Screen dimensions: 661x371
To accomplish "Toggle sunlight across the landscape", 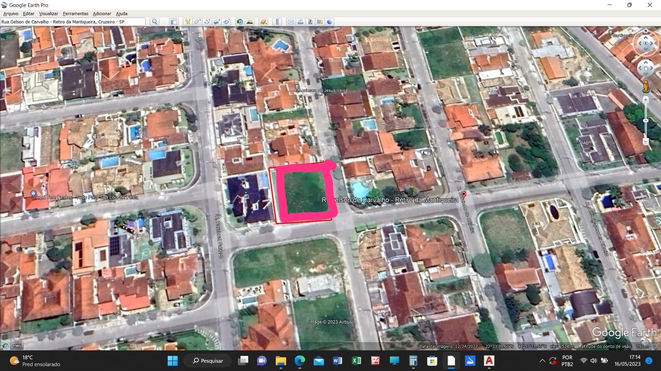I will (250, 22).
